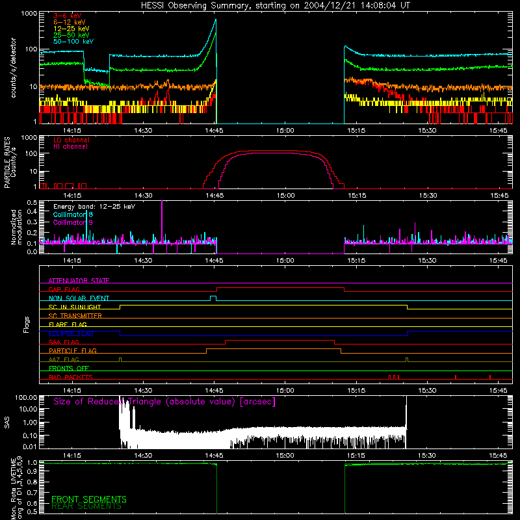Click the yellow 12-25 keV legend entry
This screenshot has height=520, width=520.
[x=71, y=29]
